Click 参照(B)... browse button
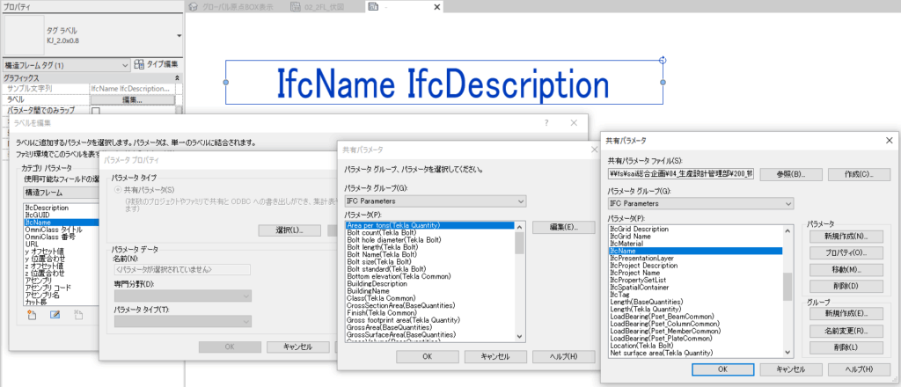The height and width of the screenshot is (387, 901). (791, 174)
